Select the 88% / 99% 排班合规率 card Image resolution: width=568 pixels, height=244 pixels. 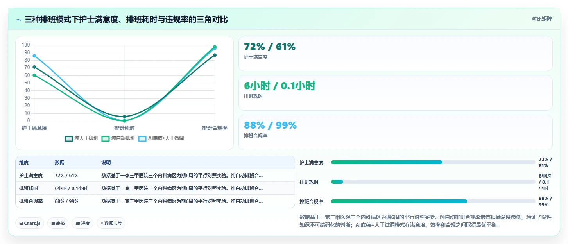coord(395,132)
